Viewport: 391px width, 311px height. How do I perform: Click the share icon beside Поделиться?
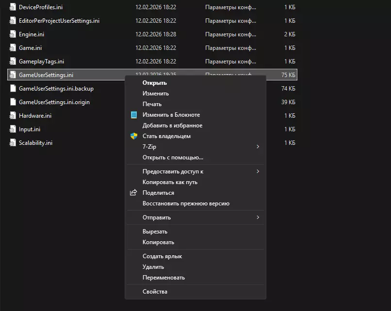(134, 193)
